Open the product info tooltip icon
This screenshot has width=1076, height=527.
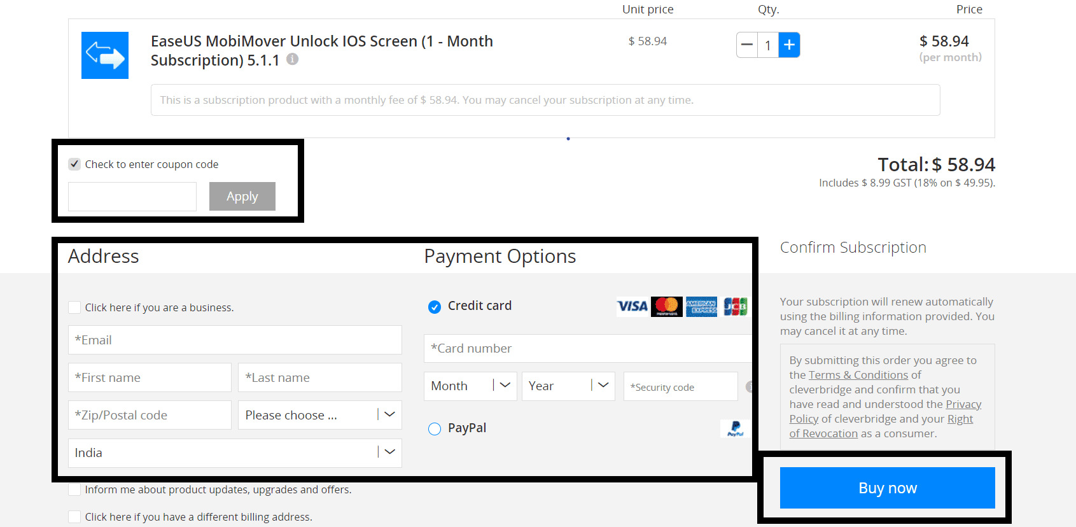[292, 59]
